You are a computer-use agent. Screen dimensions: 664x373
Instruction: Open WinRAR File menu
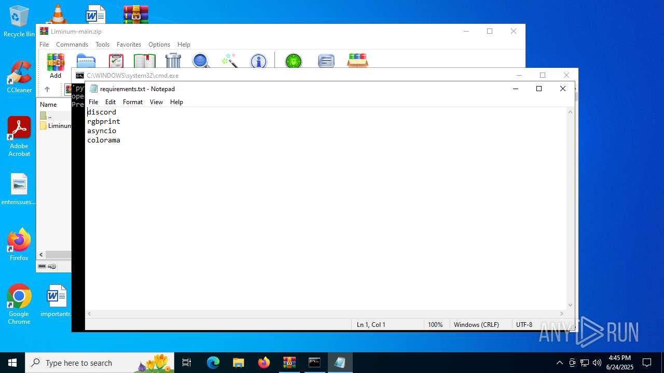click(44, 45)
